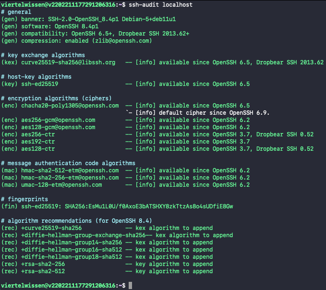Viewport: 326px width, 290px height.
Task: Click the '# host-key algorithms' heading
Action: tap(36, 77)
